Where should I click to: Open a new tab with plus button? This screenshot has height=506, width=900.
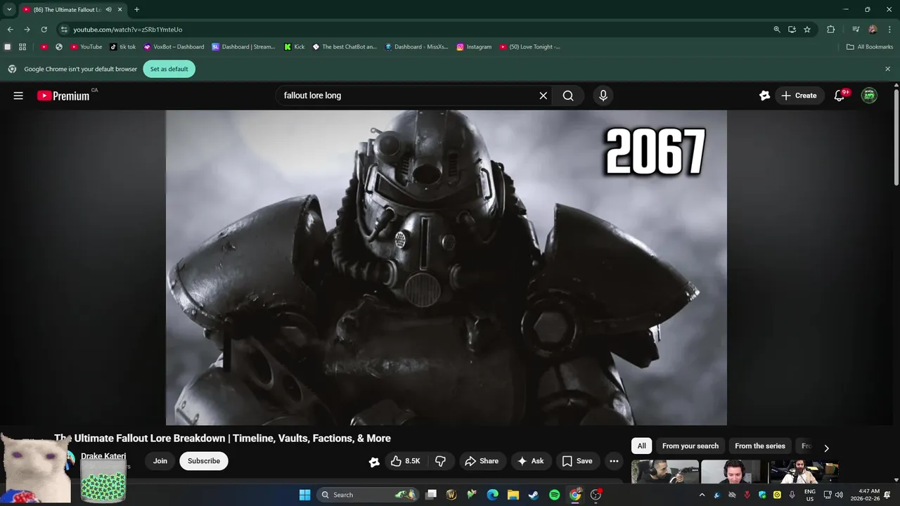[x=136, y=10]
